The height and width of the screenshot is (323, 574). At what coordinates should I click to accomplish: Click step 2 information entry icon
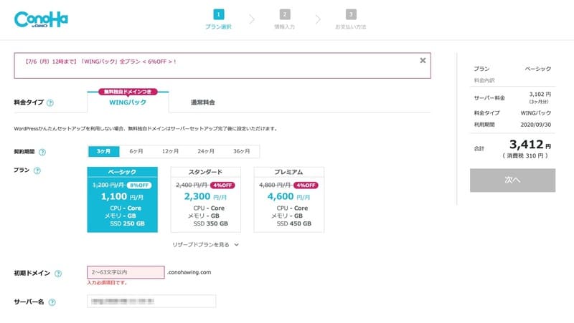(x=285, y=14)
